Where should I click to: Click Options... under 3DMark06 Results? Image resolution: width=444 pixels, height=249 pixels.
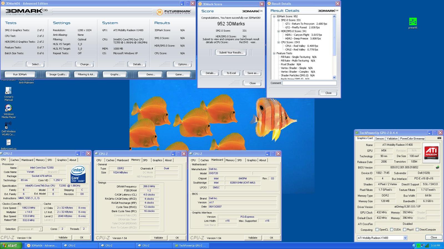pyautogui.click(x=183, y=64)
